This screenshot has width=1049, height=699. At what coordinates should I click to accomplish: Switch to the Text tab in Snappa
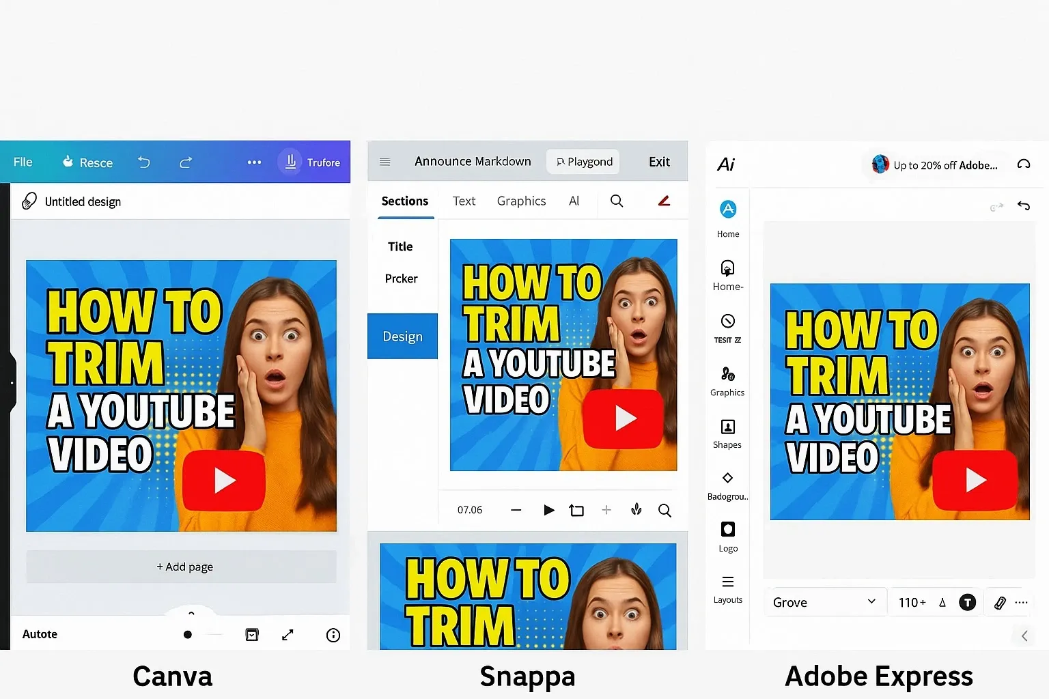coord(464,201)
